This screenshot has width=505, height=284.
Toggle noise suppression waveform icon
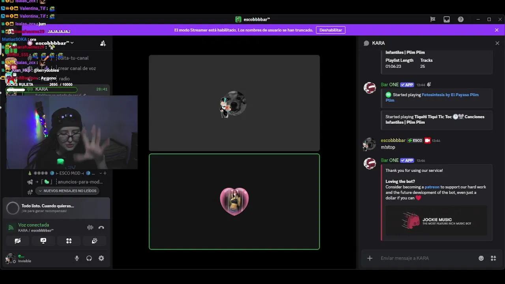tap(90, 227)
